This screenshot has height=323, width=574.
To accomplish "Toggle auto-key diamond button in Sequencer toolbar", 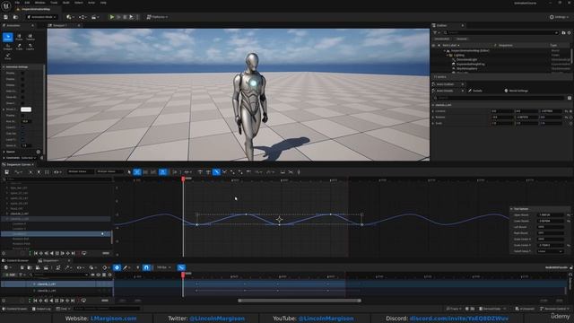I will pyautogui.click(x=117, y=267).
